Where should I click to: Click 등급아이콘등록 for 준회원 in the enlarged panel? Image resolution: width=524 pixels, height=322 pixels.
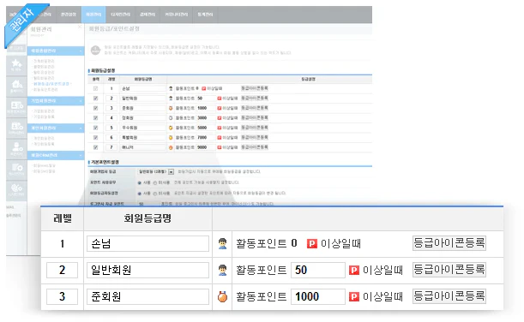pos(449,296)
